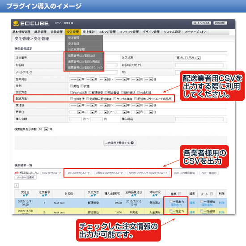Sort 全商品発送日 column ascending with up arrow

pyautogui.click(x=132, y=195)
